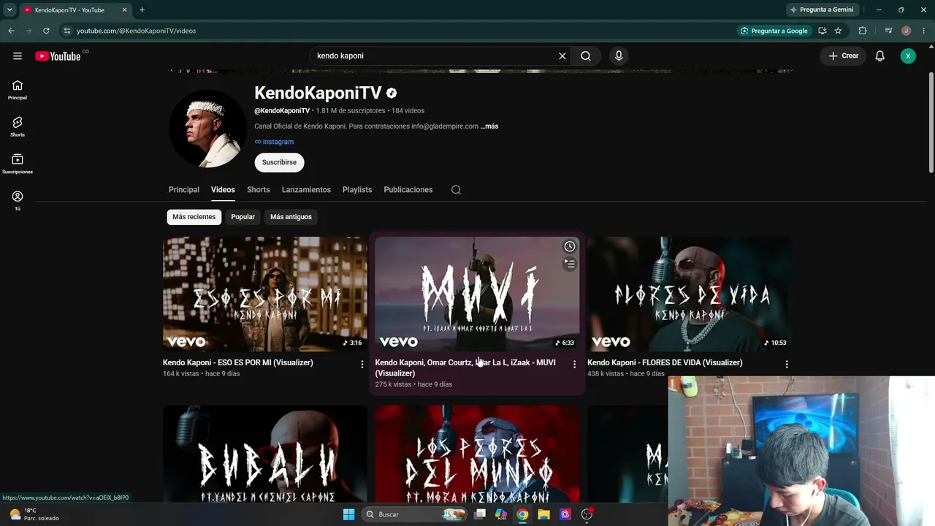Open options menu for the MUVI video

pyautogui.click(x=574, y=364)
